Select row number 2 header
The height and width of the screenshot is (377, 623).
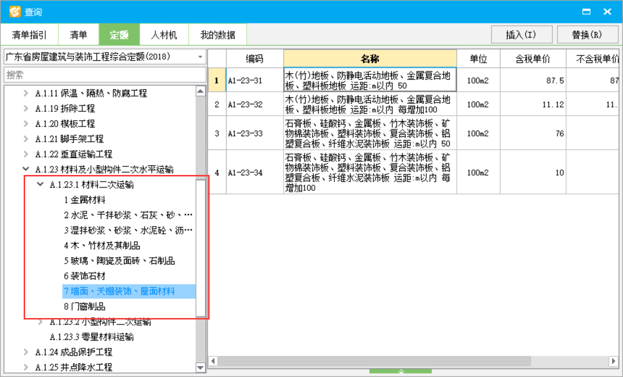pos(217,104)
